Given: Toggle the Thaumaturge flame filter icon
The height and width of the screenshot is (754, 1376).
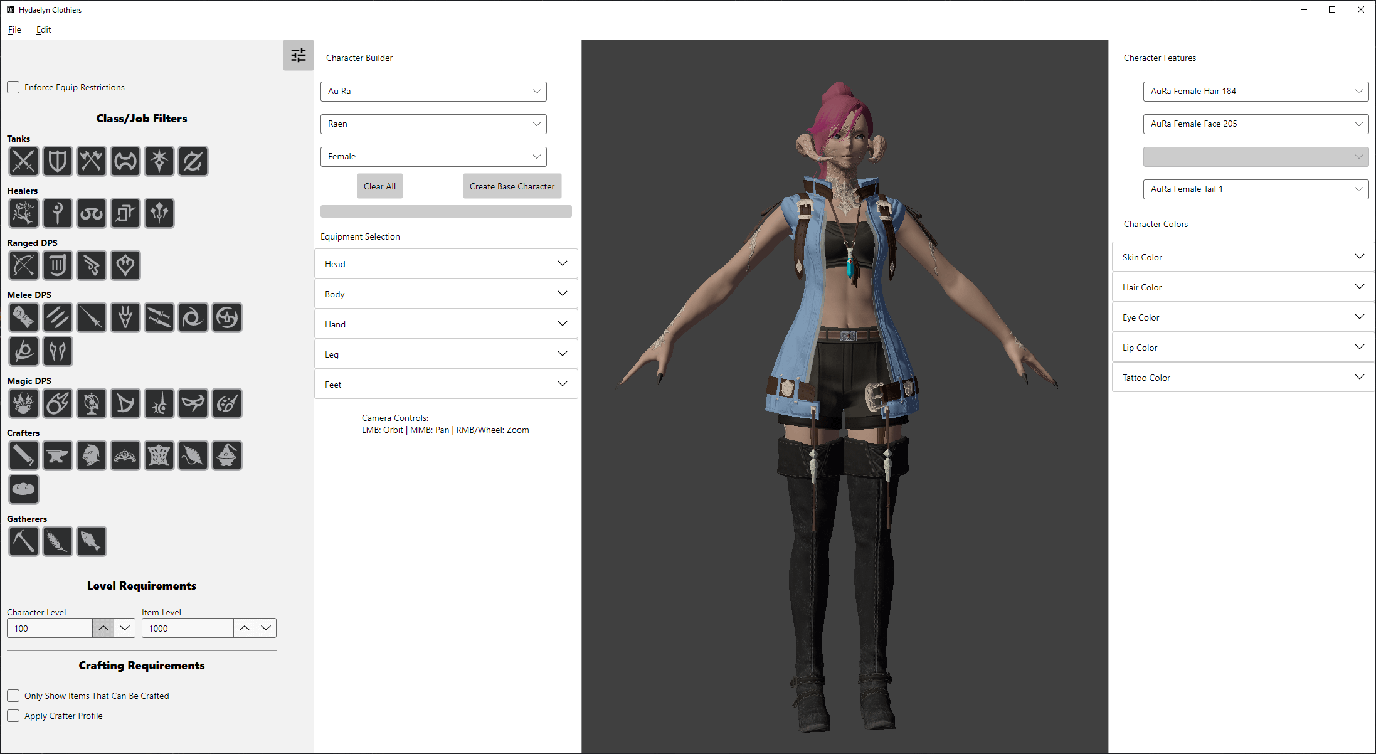Looking at the screenshot, I should click(x=24, y=403).
